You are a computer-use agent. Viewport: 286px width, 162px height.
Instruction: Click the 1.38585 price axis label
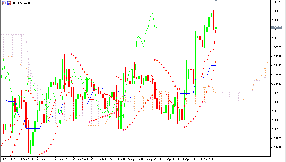coord(277,129)
